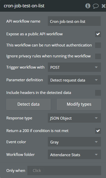Click the Only when condition placeholder

point(37,170)
